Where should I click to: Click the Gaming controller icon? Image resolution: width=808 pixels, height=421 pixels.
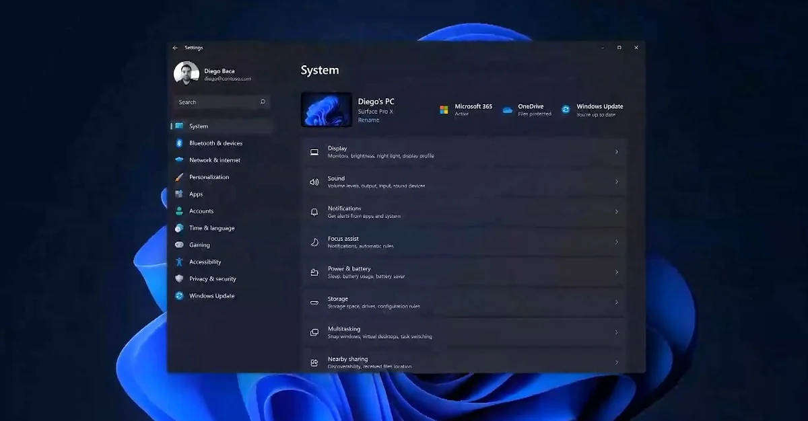(179, 245)
